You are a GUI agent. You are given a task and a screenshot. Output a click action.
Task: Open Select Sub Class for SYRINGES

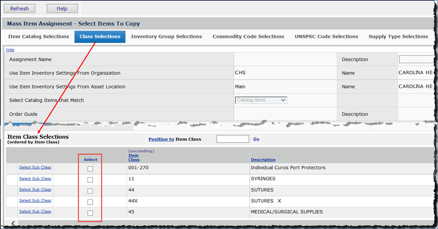point(35,179)
